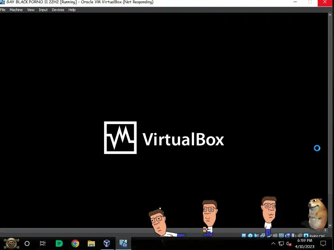Click the V CPU load indicator icon
Screen dimensions: 334x250
(294, 236)
